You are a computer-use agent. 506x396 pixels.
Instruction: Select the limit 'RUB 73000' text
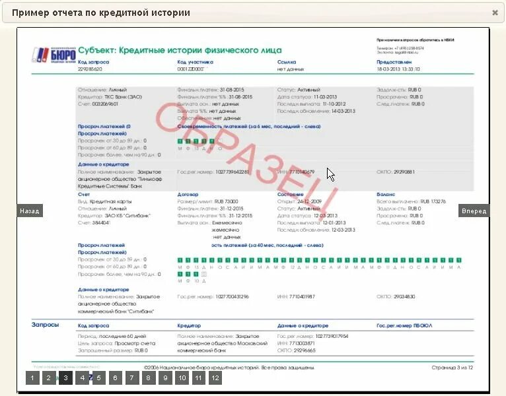[x=226, y=201]
